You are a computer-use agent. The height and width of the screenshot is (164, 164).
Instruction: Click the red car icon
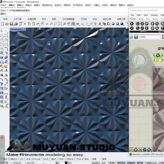(78, 24)
